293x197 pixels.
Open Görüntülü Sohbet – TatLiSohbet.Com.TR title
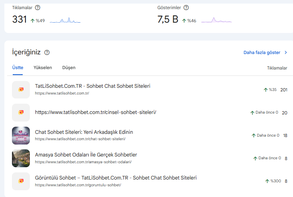point(116,178)
